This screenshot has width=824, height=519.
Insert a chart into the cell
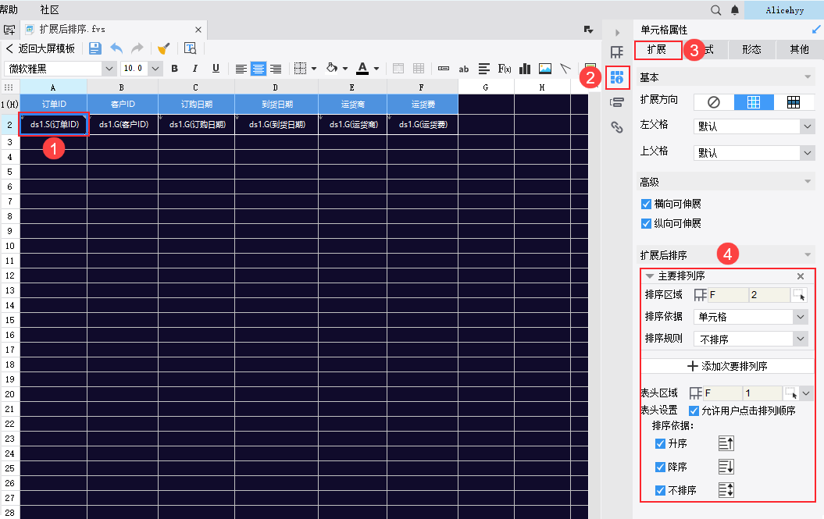pos(524,69)
